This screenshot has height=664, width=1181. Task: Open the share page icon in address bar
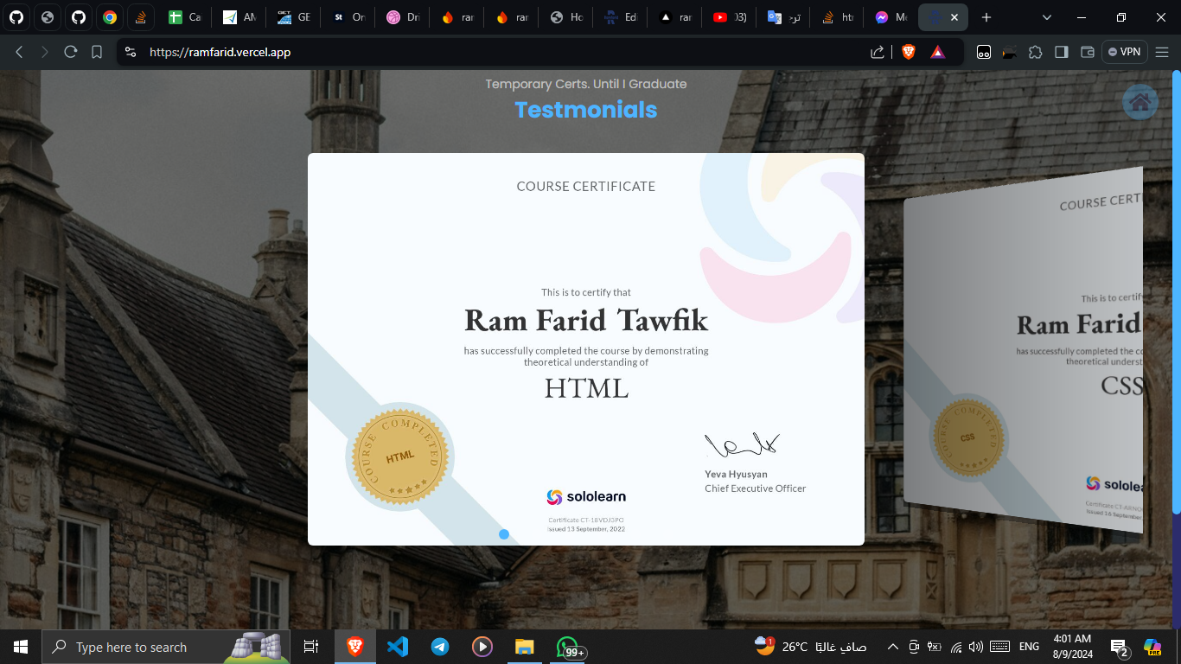pos(878,52)
